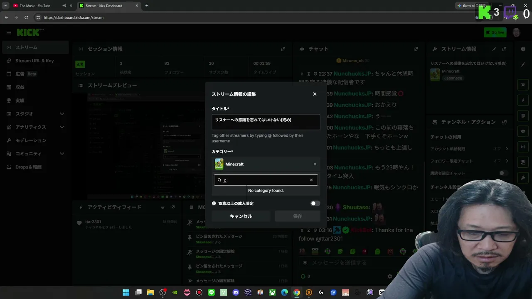This screenshot has height=299, width=532.
Task: Open アカウント年齢制限 setting chevron
Action: click(x=507, y=149)
